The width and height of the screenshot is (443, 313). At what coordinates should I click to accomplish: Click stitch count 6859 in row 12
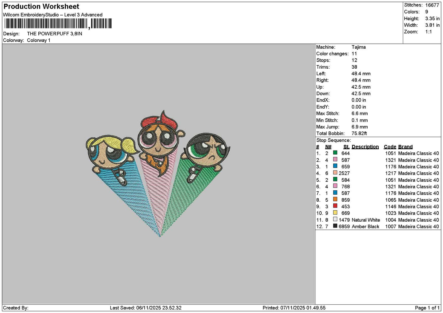344,227
